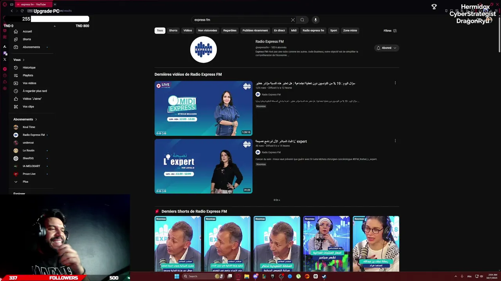Select the Vidéos filter chip
This screenshot has width=501, height=281.
pos(188,30)
